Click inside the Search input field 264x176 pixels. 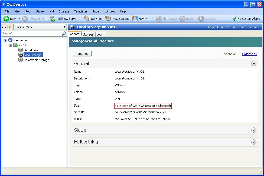(32, 34)
